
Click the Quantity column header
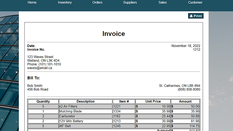[x=43, y=102]
